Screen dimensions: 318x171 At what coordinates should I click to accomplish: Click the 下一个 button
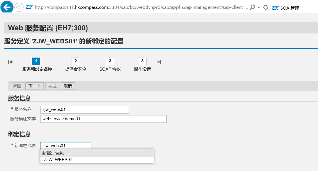tap(35, 86)
